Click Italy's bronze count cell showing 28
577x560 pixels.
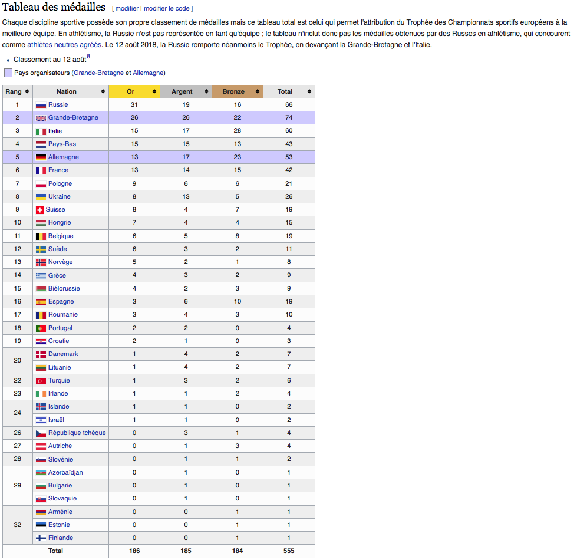click(x=238, y=131)
